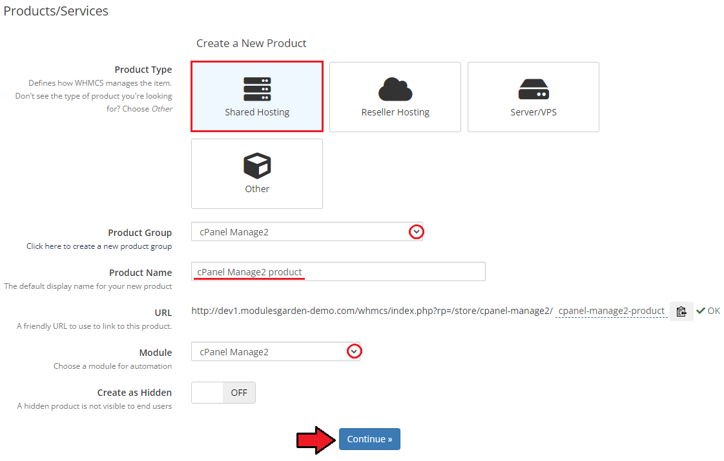724x461 pixels.
Task: Select the Shared Hosting product type
Action: pyautogui.click(x=256, y=97)
